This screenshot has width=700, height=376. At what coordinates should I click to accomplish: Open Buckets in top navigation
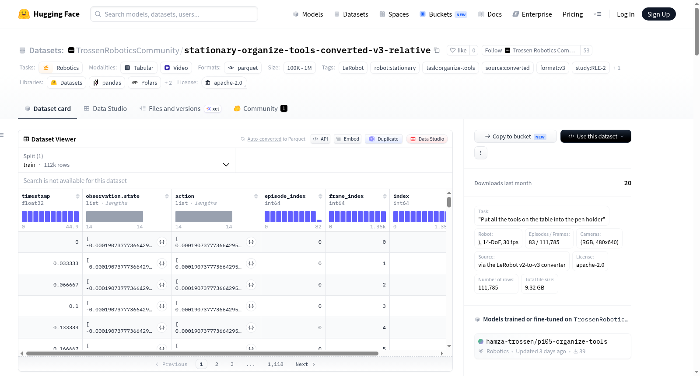point(443,14)
